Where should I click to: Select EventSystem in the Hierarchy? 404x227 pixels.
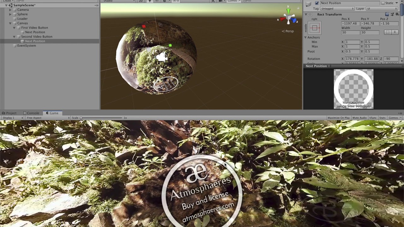click(27, 46)
